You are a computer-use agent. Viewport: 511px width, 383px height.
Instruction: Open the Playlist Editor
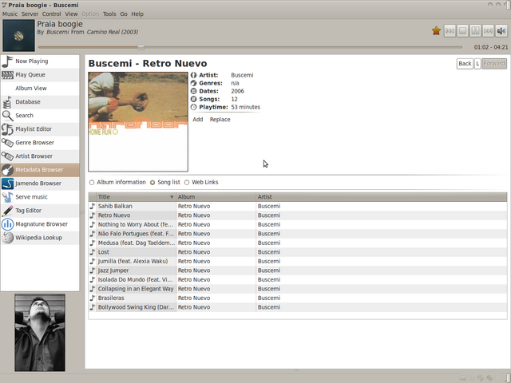pos(40,129)
